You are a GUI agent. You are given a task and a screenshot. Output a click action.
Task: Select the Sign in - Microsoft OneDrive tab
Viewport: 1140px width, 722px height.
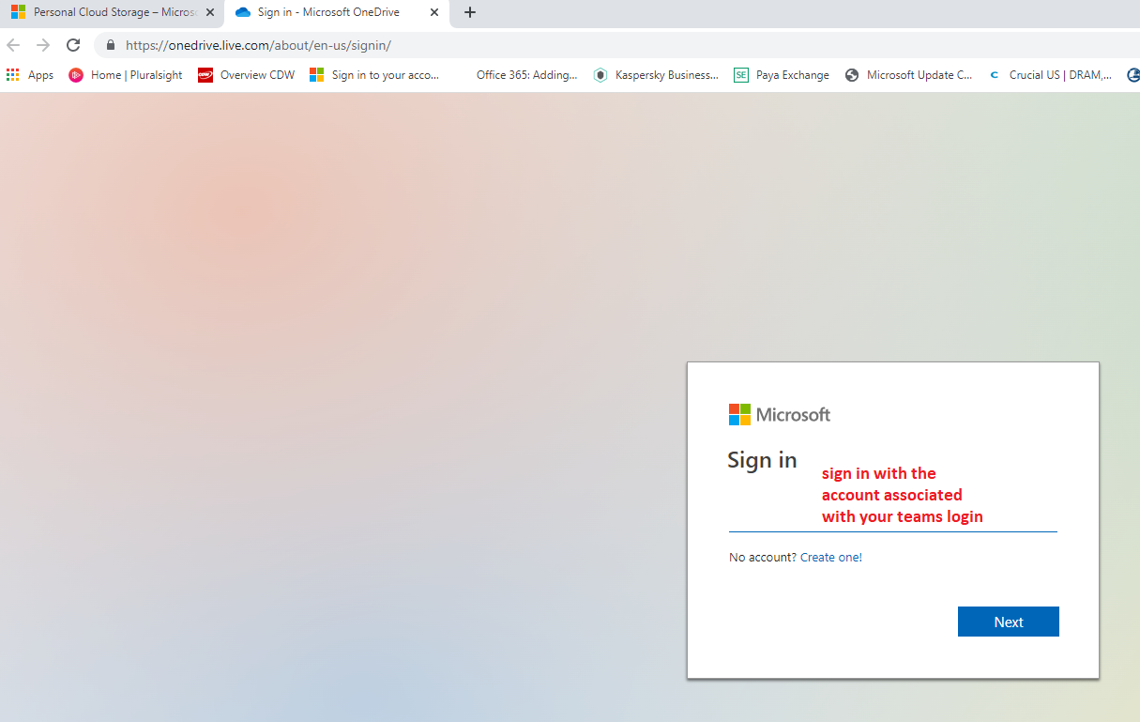[335, 12]
